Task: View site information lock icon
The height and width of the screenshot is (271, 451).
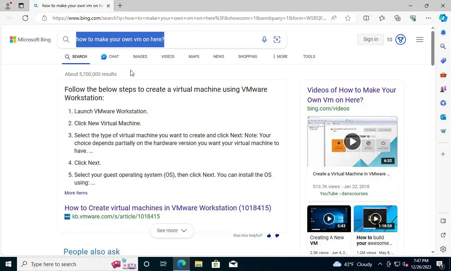Action: [44, 18]
